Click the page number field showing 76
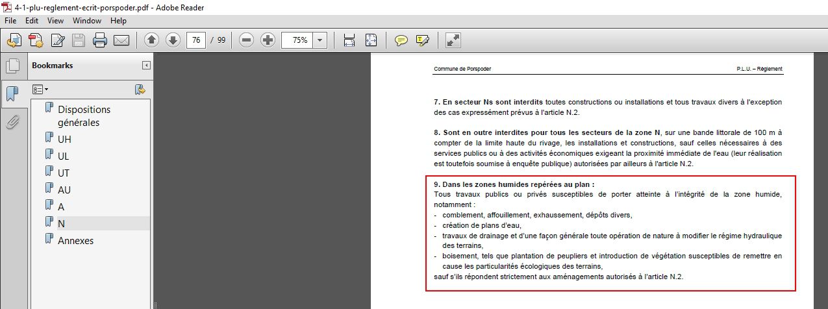This screenshot has width=828, height=309. click(196, 40)
